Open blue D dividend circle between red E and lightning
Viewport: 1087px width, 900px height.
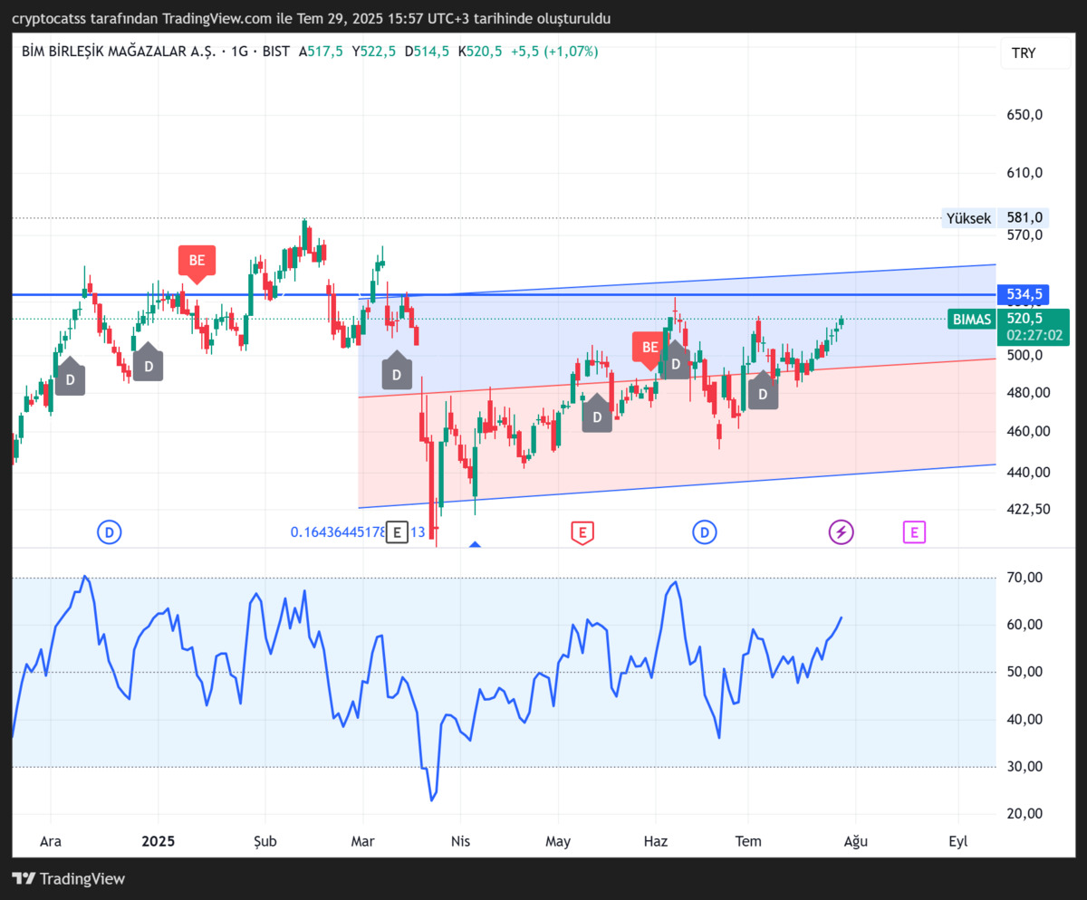coord(705,532)
